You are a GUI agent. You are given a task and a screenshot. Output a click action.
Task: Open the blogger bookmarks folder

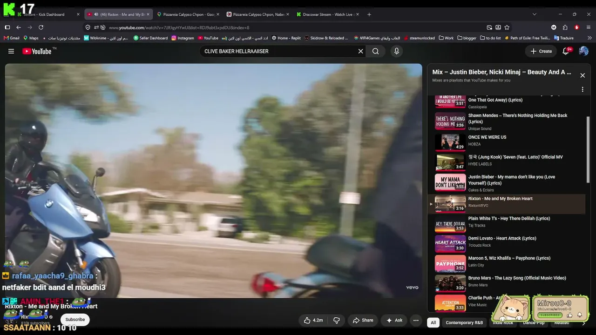(x=467, y=38)
